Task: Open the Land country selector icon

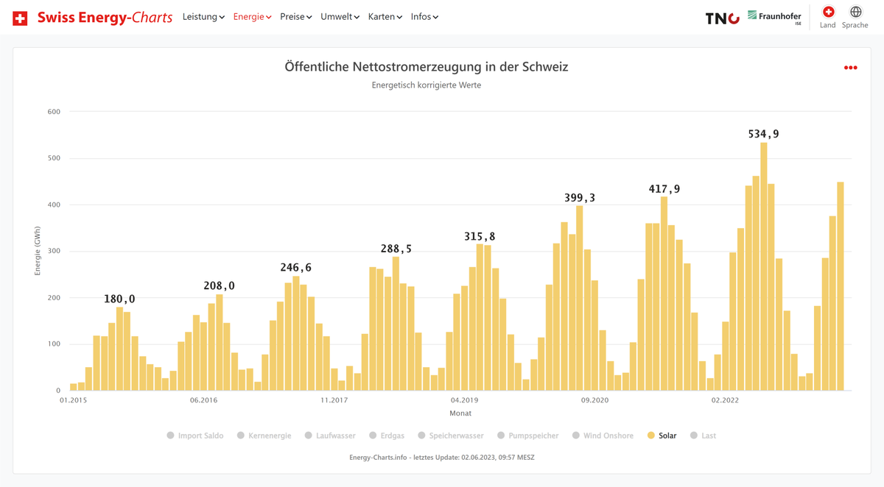Action: point(827,13)
